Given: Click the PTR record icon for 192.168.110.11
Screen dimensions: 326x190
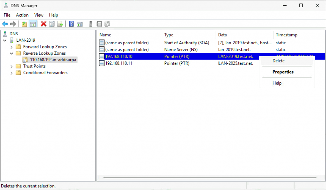Looking at the screenshot, I should [101, 63].
